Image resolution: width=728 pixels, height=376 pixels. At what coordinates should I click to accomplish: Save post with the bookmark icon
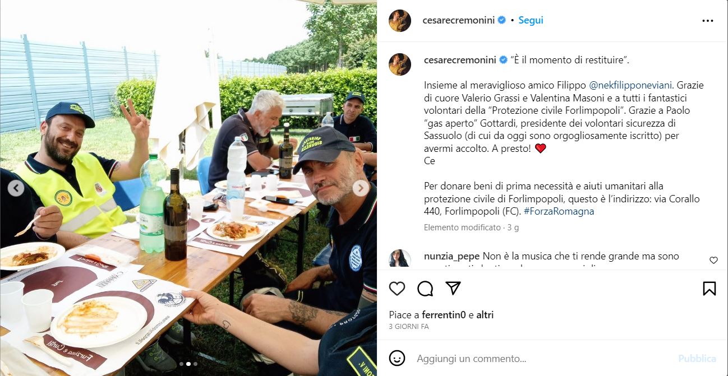pyautogui.click(x=709, y=289)
